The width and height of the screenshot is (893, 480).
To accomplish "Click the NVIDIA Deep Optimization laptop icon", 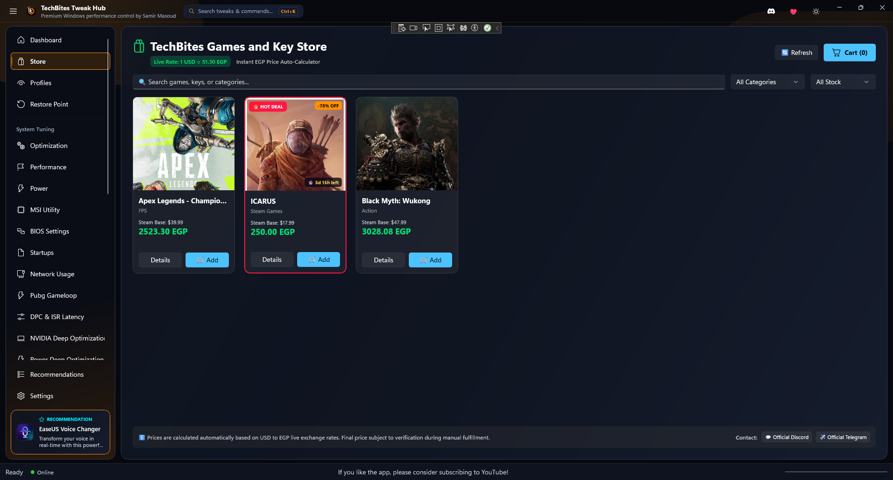I will pos(21,338).
